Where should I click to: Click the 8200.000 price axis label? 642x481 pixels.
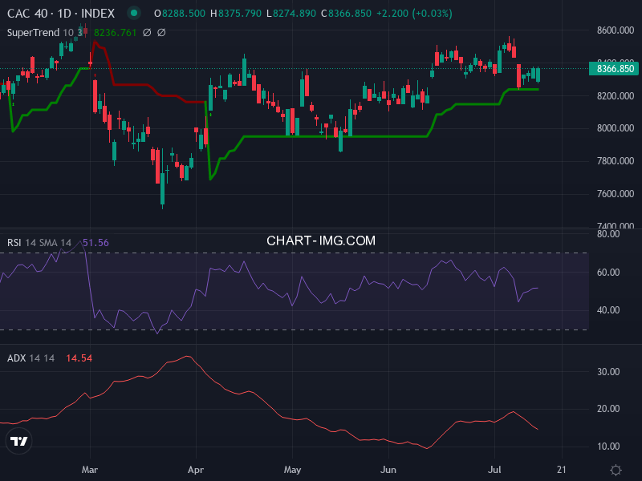pyautogui.click(x=616, y=96)
